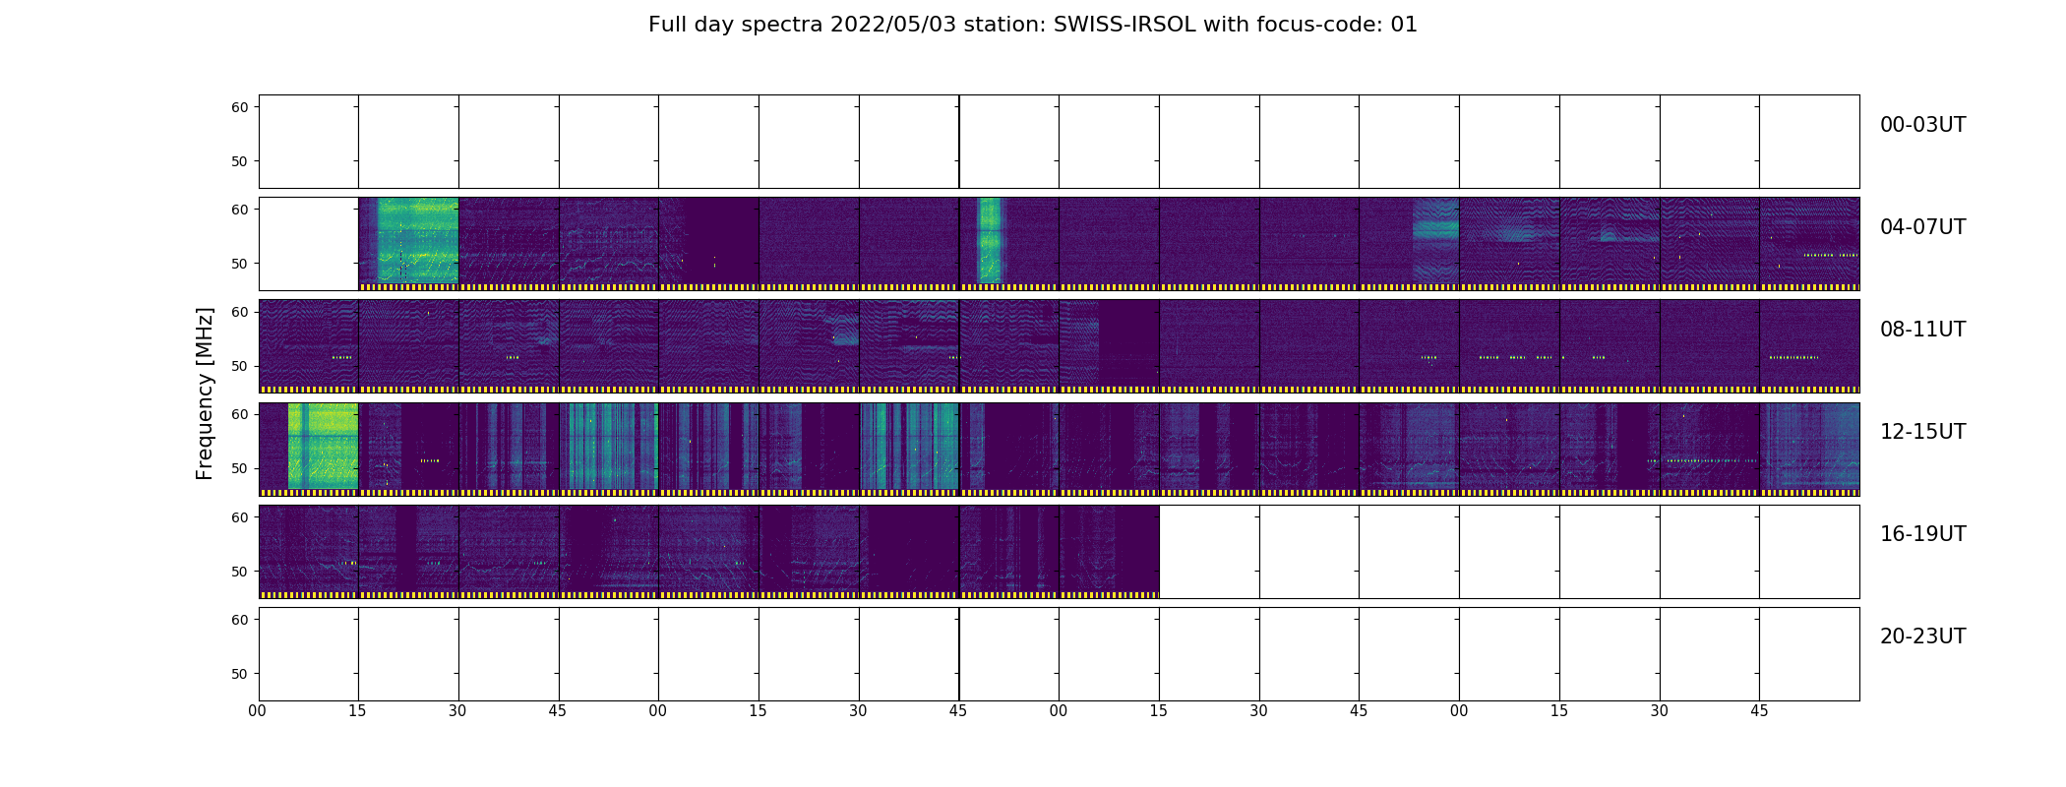This screenshot has height=787, width=2066.
Task: Select the '12-15UT' row label
Action: (1922, 432)
